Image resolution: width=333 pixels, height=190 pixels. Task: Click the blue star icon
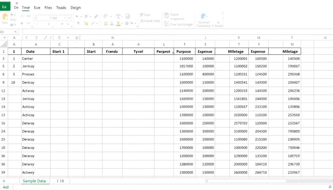point(127,23)
